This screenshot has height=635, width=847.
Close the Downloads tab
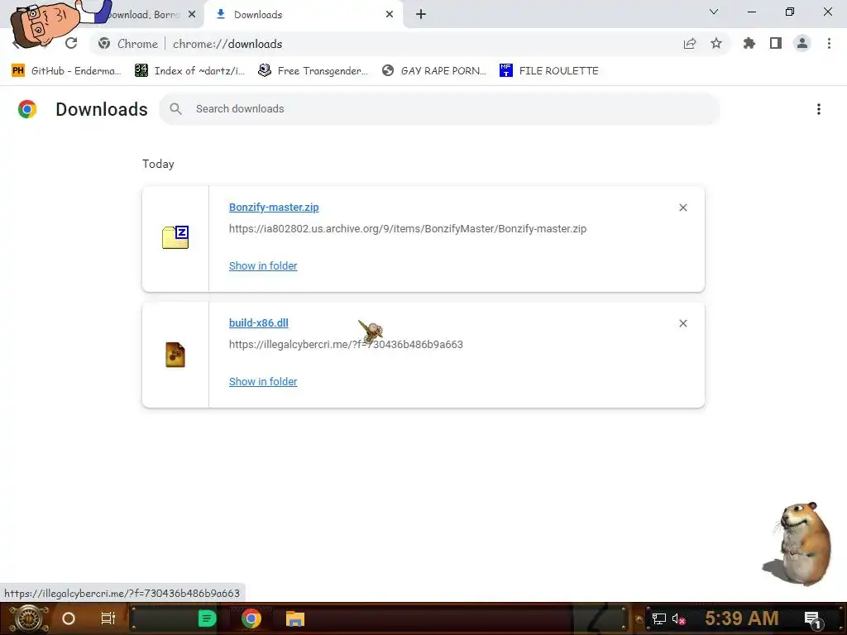point(390,15)
